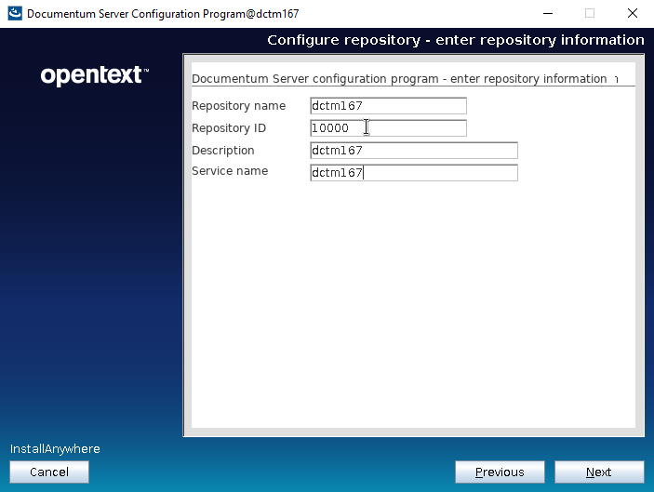Click the "Repository ID" label
This screenshot has width=654, height=492.
coord(229,128)
